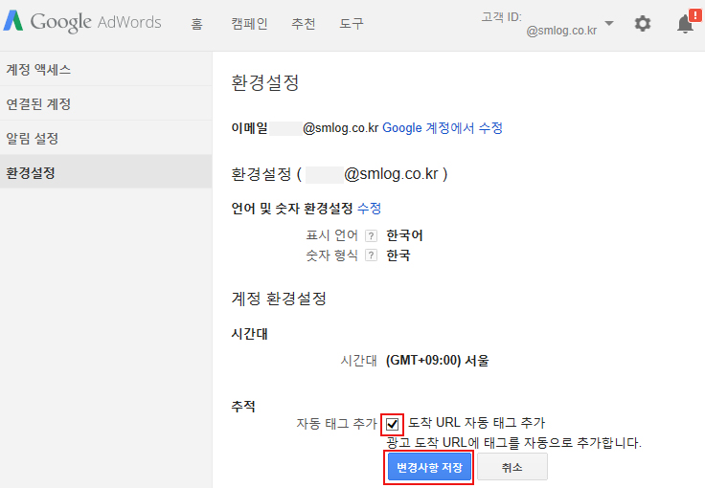Image resolution: width=705 pixels, height=488 pixels.
Task: Click the (GMT+09:00) 서울 time zone value
Action: (x=437, y=361)
